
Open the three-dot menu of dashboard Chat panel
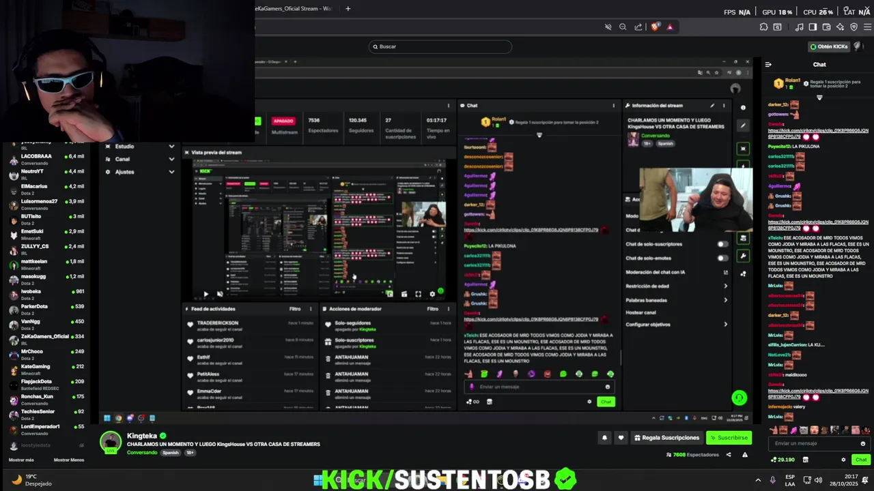[x=613, y=106]
